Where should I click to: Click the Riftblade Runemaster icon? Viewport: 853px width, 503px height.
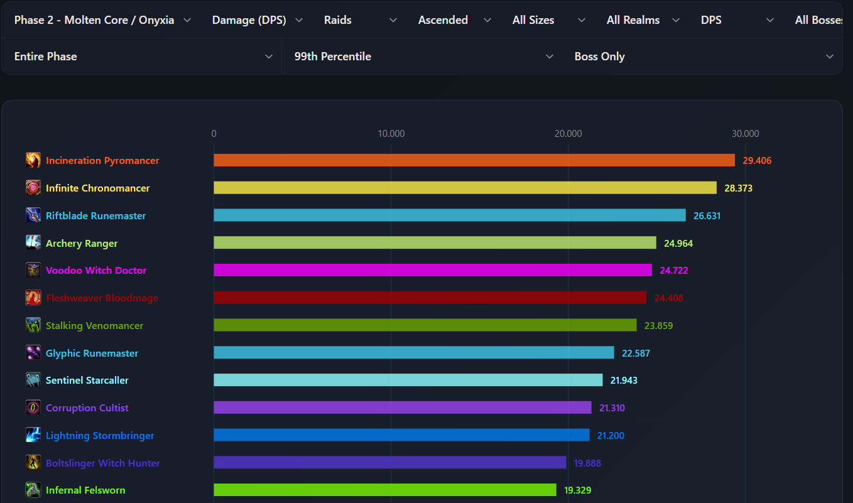pos(33,215)
